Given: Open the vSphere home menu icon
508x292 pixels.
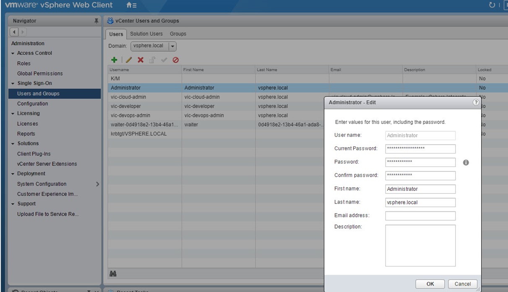Looking at the screenshot, I should (x=131, y=5).
